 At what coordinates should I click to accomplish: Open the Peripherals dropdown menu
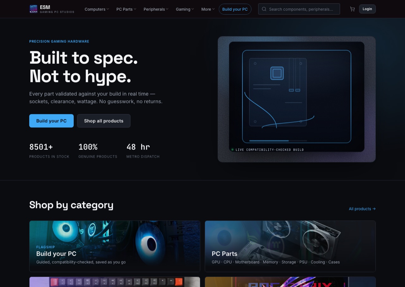click(x=156, y=9)
